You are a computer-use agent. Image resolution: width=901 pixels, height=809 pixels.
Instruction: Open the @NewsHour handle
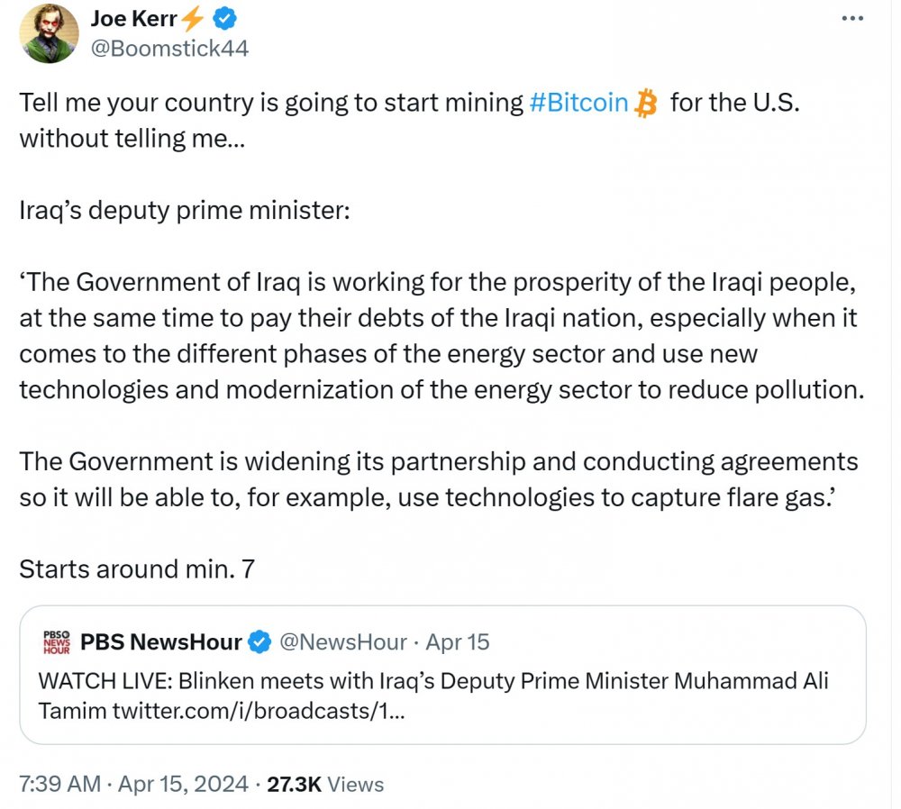342,641
